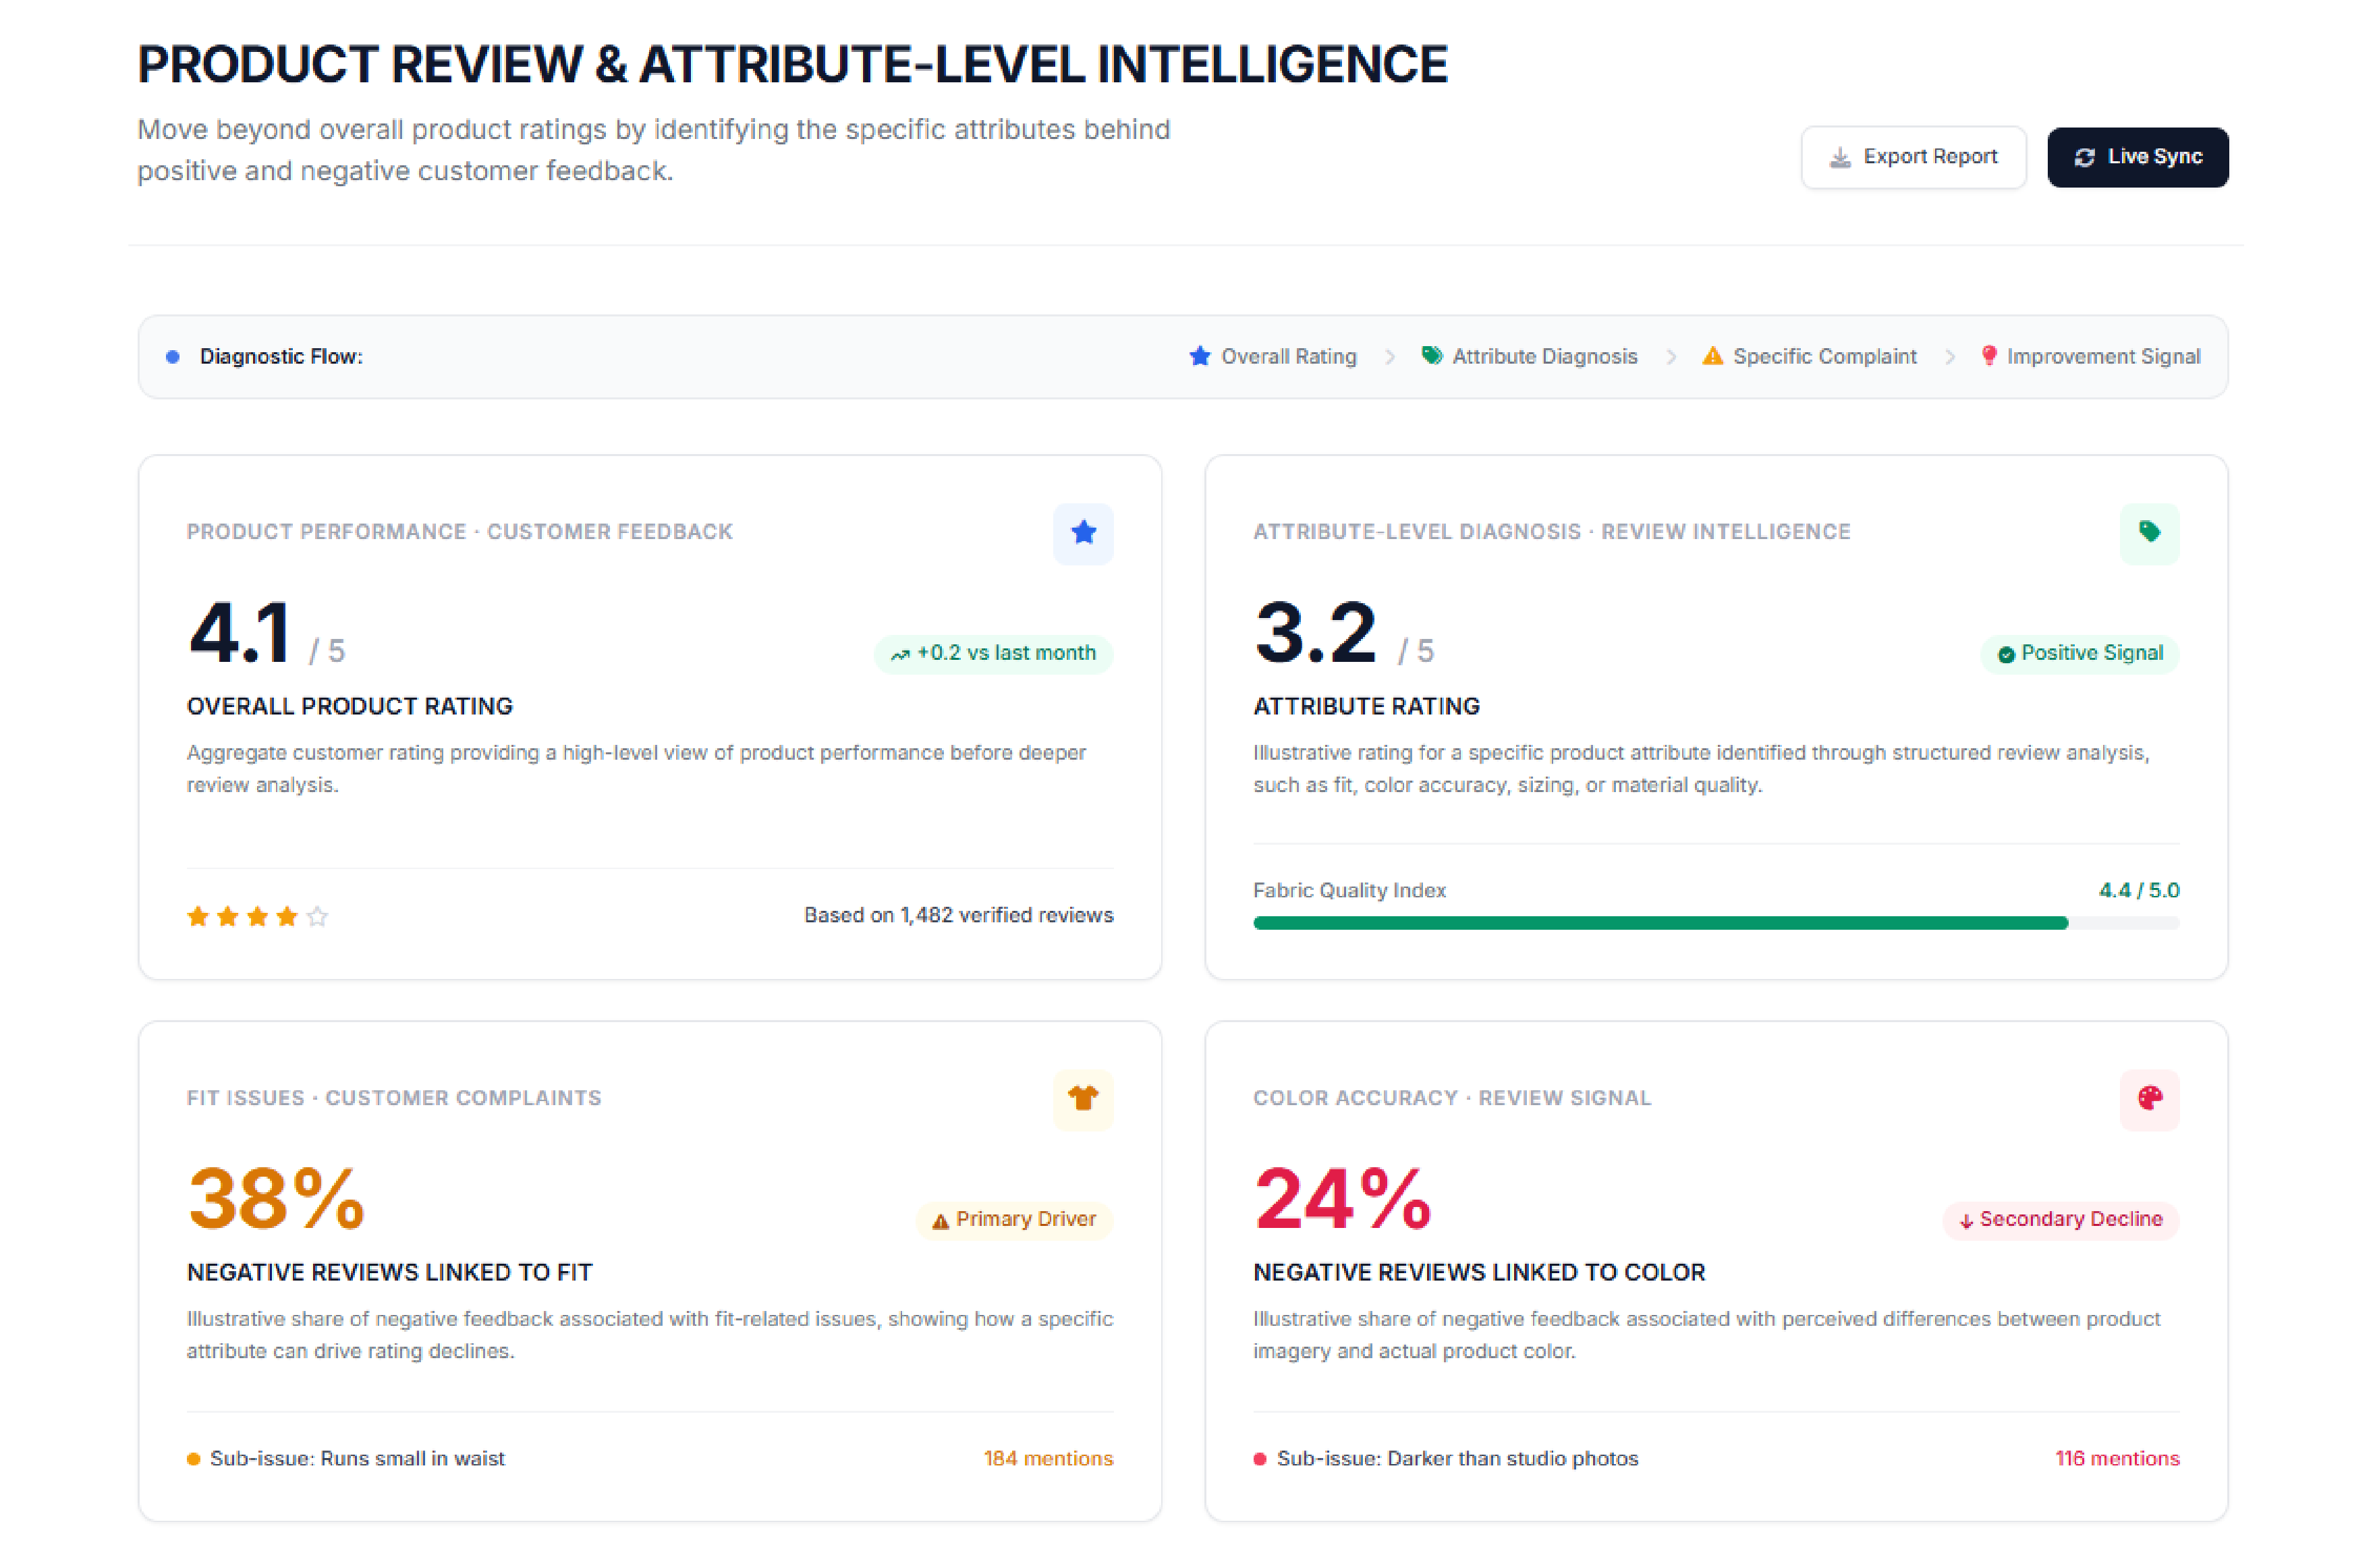
Task: Click the Fabric Quality Index progress bar
Action: [x=1716, y=923]
